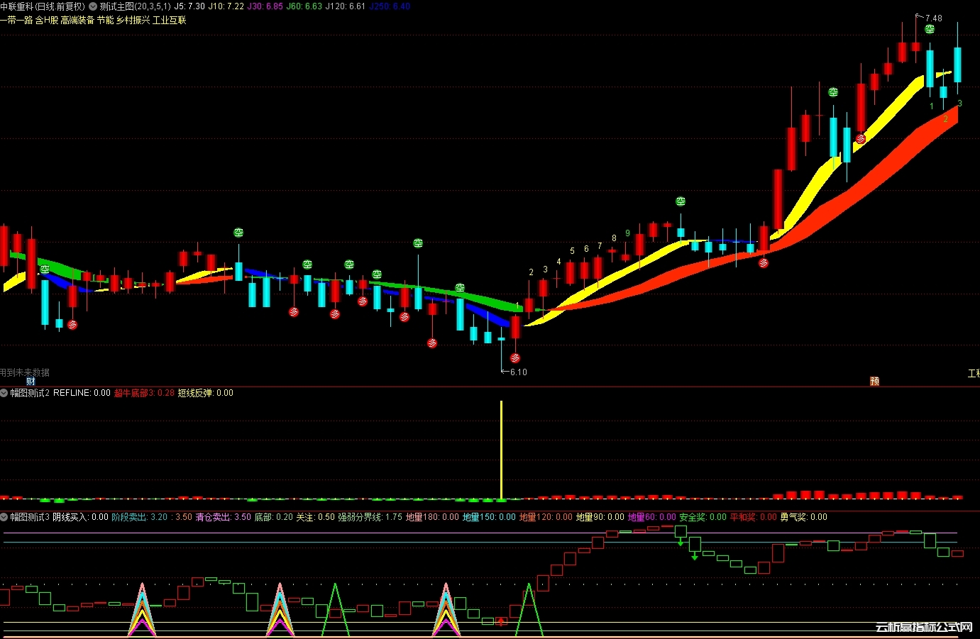Click the REFLINE: 0.00 readout
980x639 pixels.
click(x=82, y=393)
